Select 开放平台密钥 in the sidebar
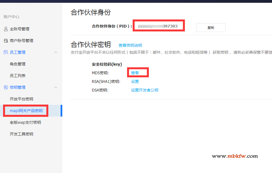The height and width of the screenshot is (173, 272). pos(22,99)
